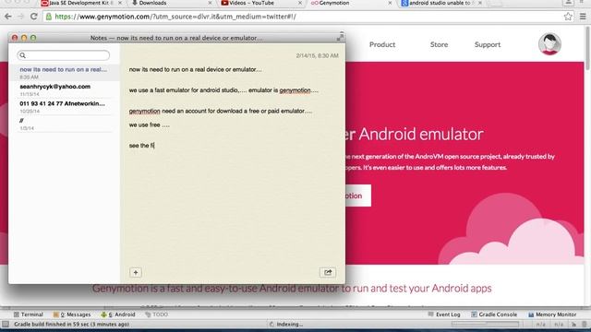This screenshot has height=332, width=591.
Task: Click the note date 2/14/15, 8:30 AM
Action: [x=317, y=55]
